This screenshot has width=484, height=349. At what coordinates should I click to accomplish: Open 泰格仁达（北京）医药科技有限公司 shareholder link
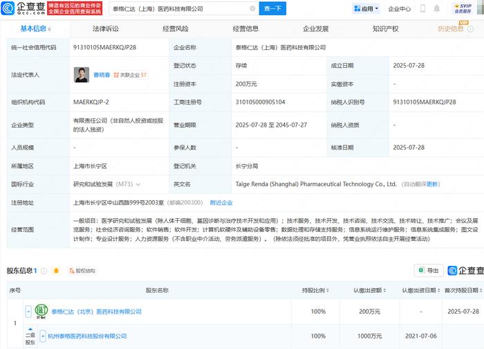click(96, 312)
